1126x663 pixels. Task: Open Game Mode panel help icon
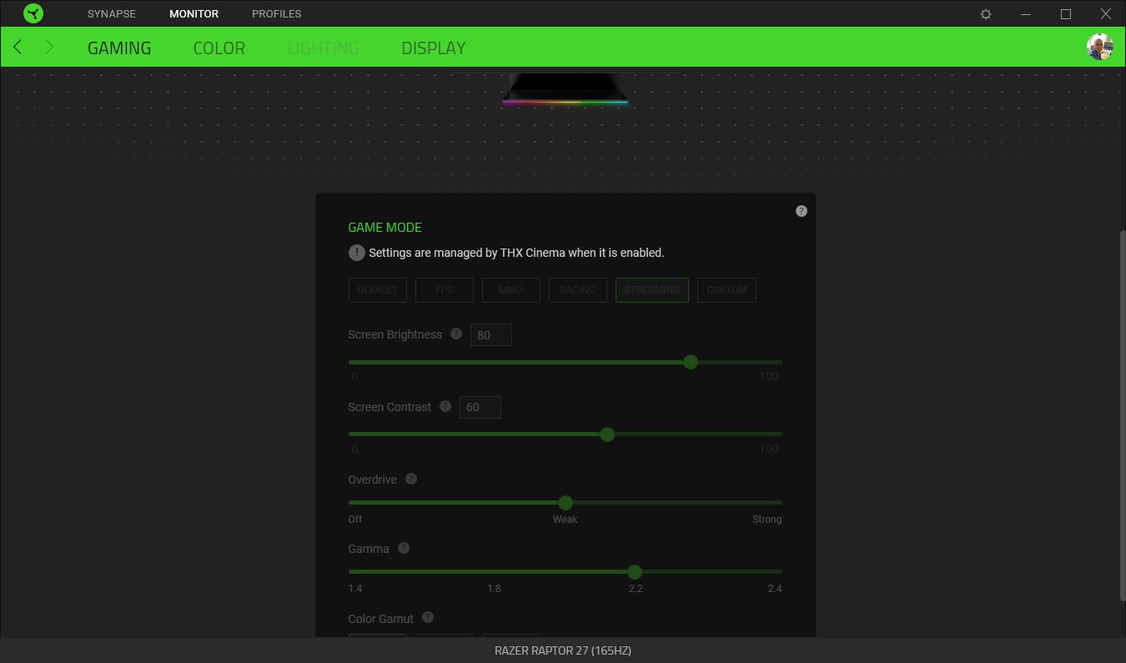coord(802,211)
